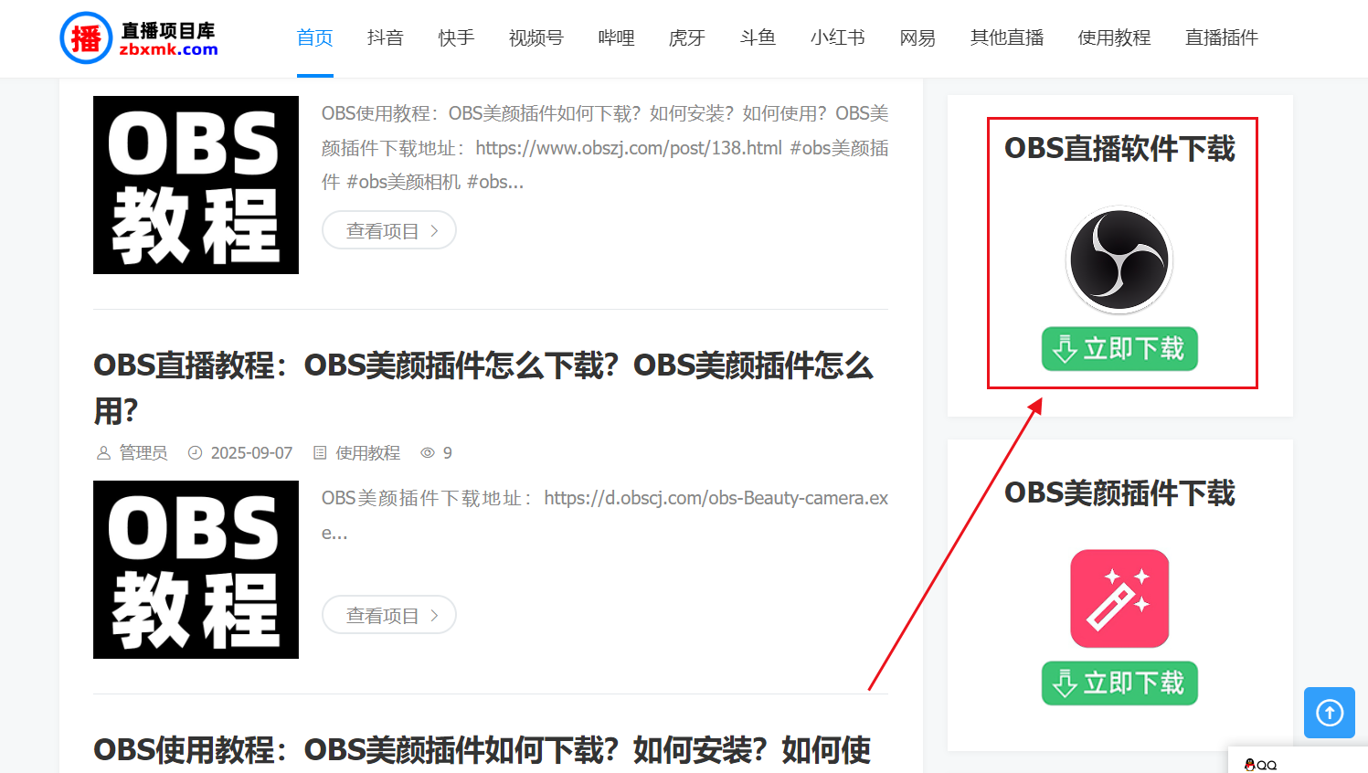Click 立即下载 under OBS美颜插件下载
Viewport: 1368px width, 773px height.
click(x=1119, y=683)
